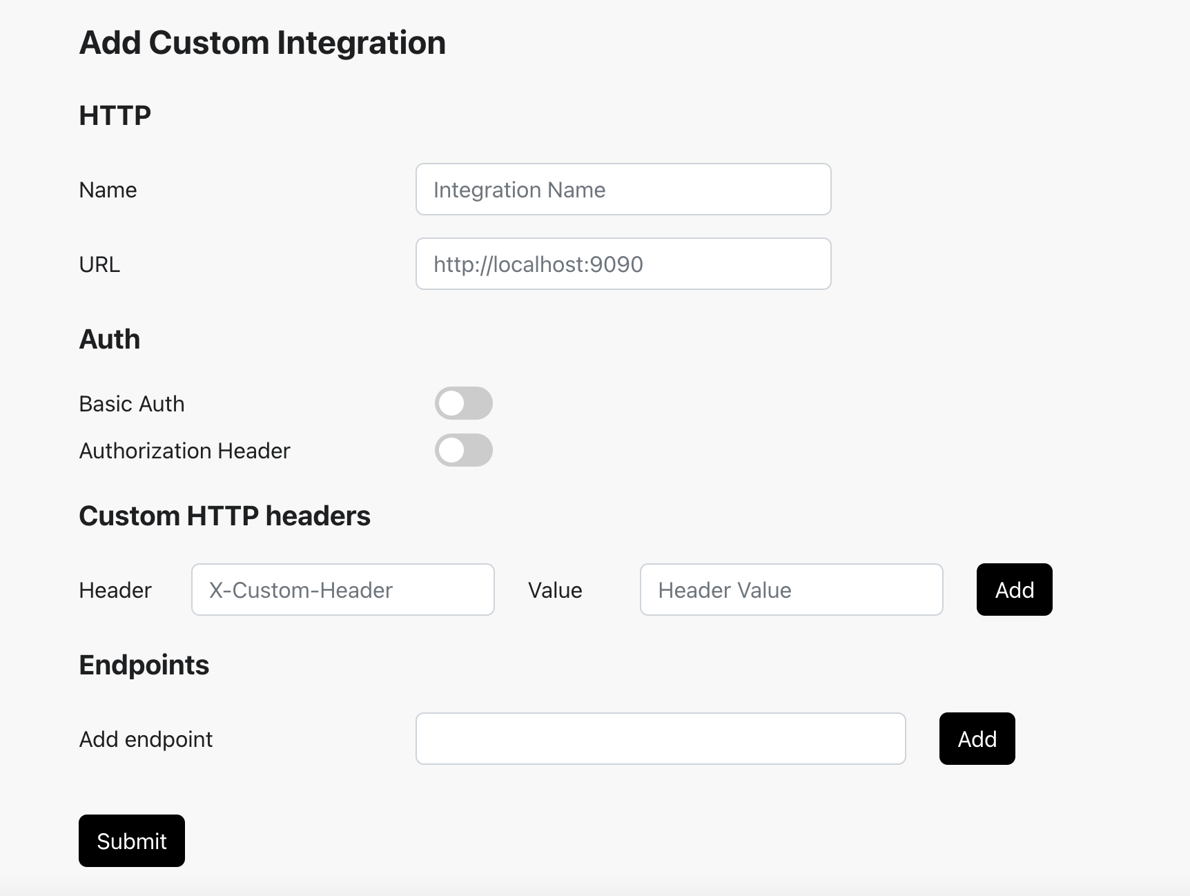Click the Add endpoint text field

click(x=660, y=739)
